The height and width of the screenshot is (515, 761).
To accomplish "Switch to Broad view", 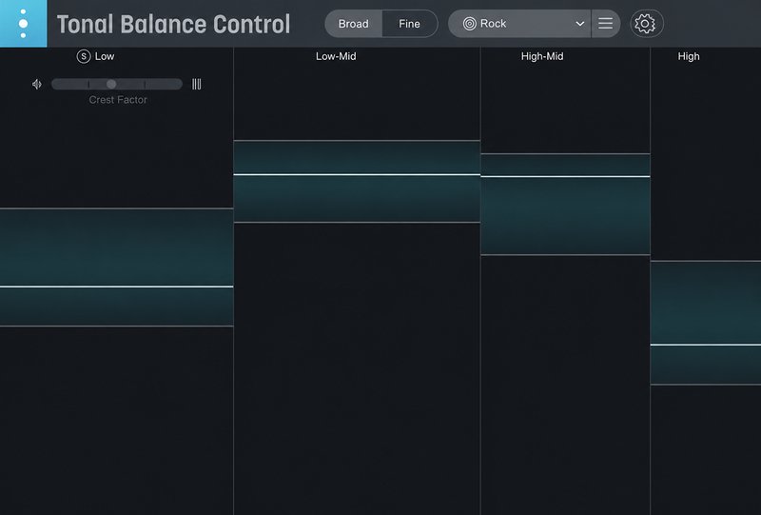I will click(353, 24).
